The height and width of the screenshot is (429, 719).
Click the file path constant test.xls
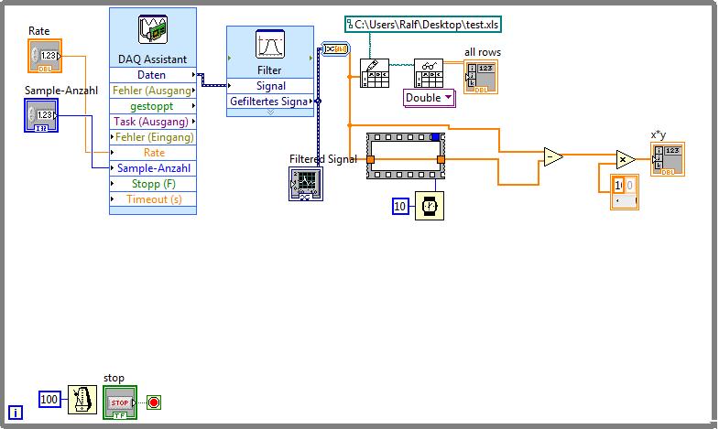(x=423, y=25)
